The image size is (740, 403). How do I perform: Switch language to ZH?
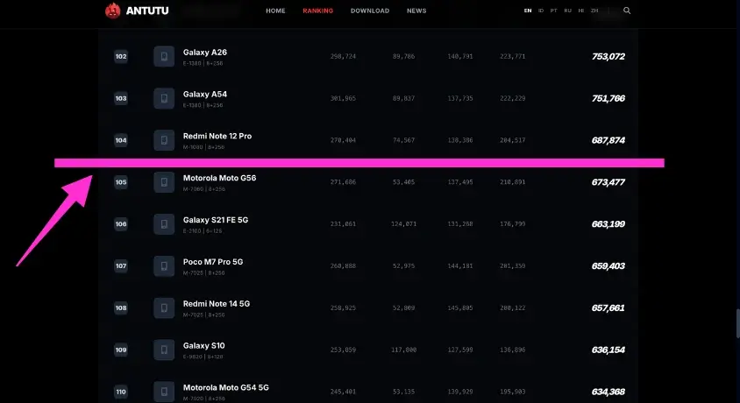(594, 11)
